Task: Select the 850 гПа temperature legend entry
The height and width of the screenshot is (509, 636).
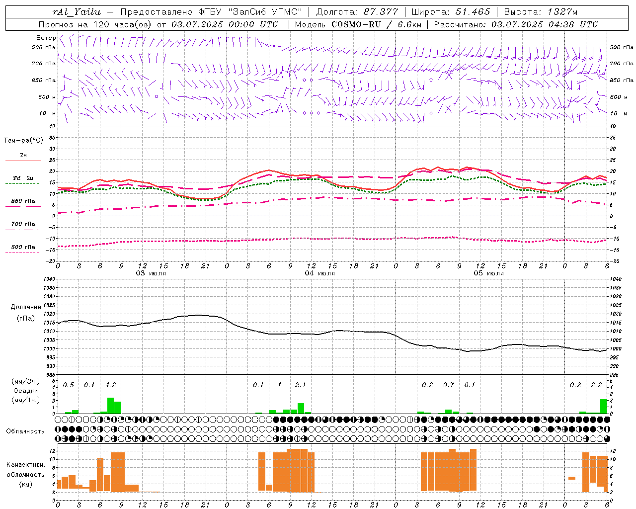Action: tap(23, 201)
